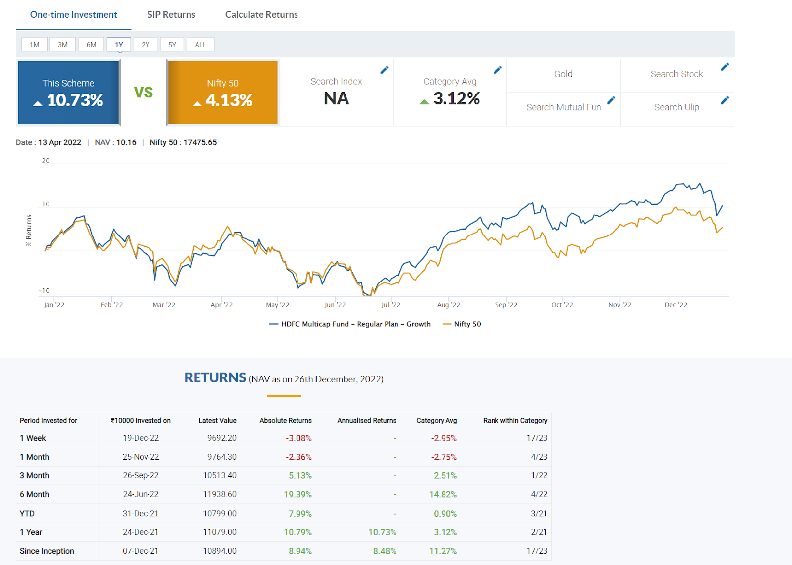Screen dimensions: 792x565
Task: Click the Period Invested for column header
Action: click(49, 421)
